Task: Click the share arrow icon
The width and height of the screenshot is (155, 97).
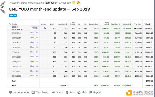Action: [x=53, y=92]
